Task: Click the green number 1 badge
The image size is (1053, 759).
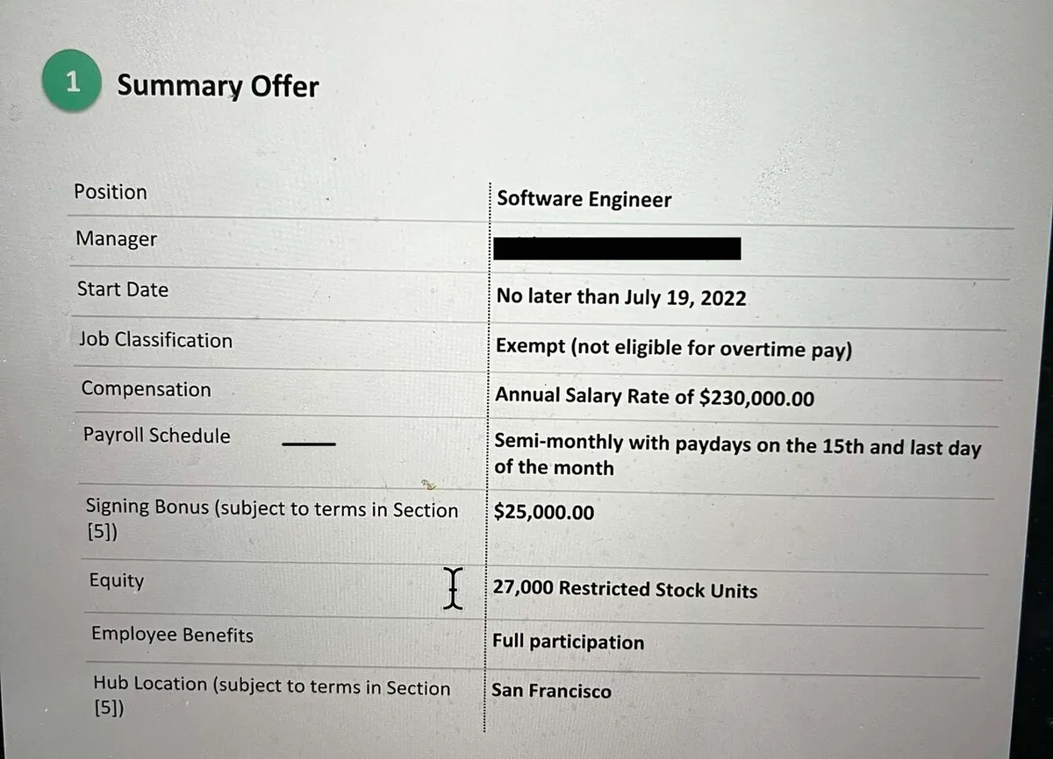Action: coord(72,83)
